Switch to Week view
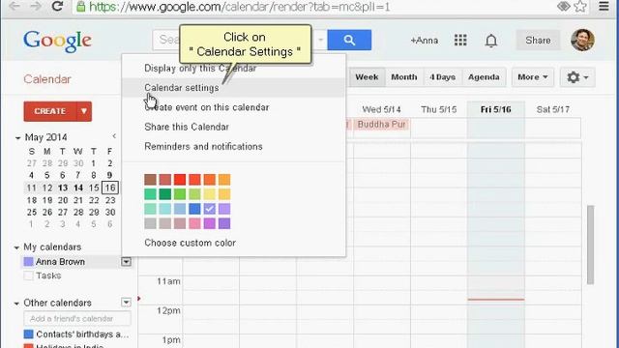 (367, 77)
